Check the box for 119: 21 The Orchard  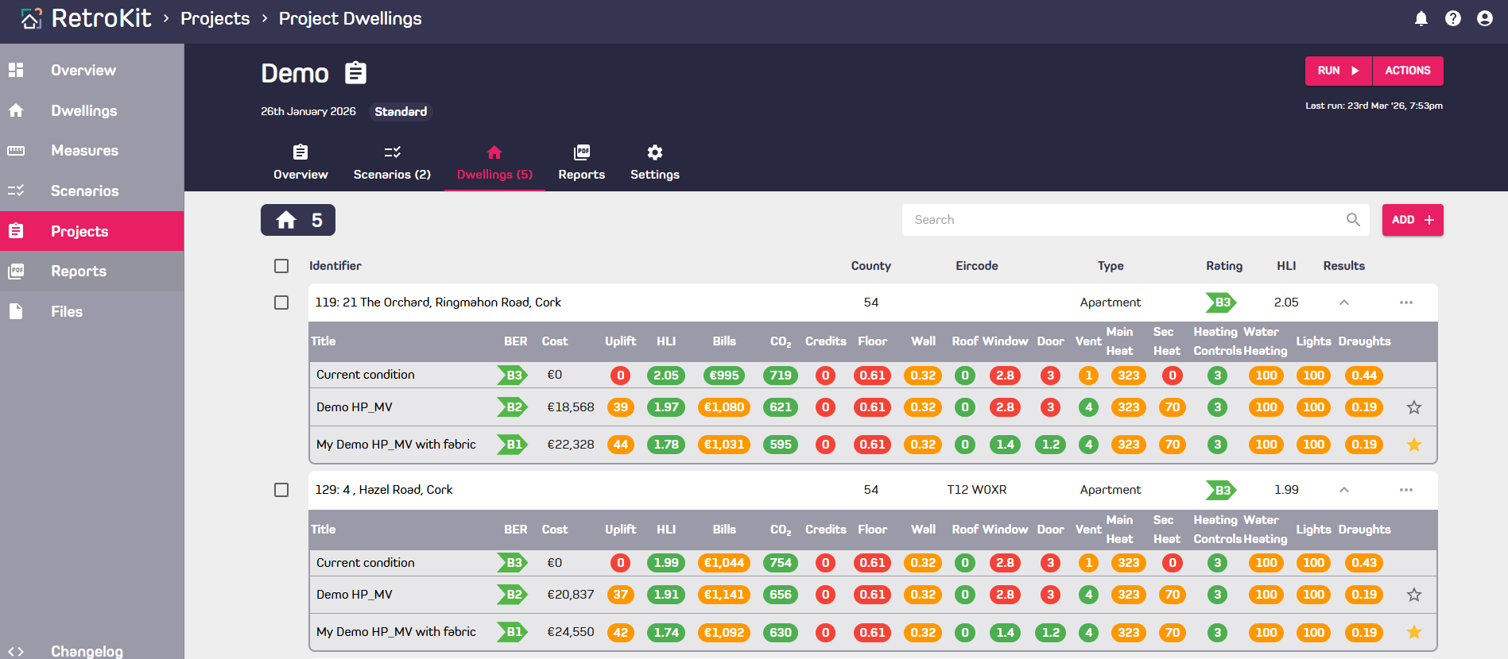(281, 303)
